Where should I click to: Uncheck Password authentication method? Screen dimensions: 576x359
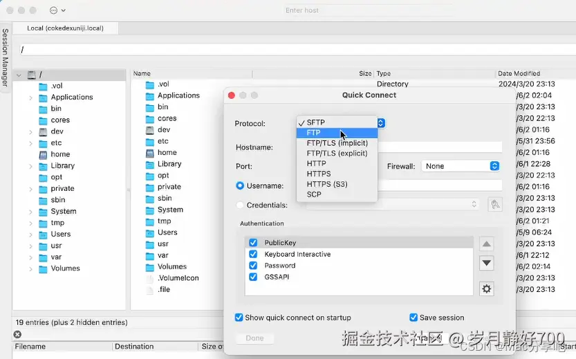[253, 266]
